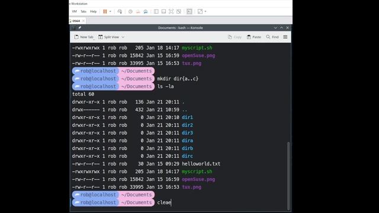Take a VM snapshot using the clock icon
Screen dimensions: 379x213
pos(130,12)
